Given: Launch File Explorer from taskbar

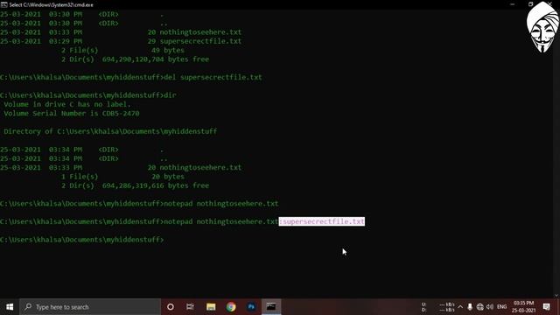Looking at the screenshot, I should (211, 307).
